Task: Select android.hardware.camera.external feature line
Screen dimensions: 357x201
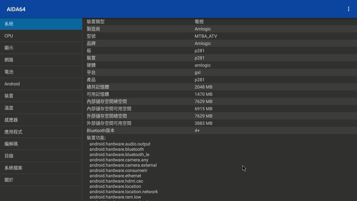Action: pos(123,165)
